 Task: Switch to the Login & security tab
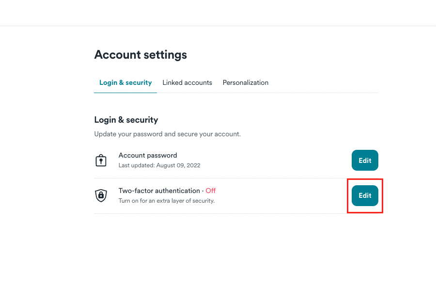125,83
